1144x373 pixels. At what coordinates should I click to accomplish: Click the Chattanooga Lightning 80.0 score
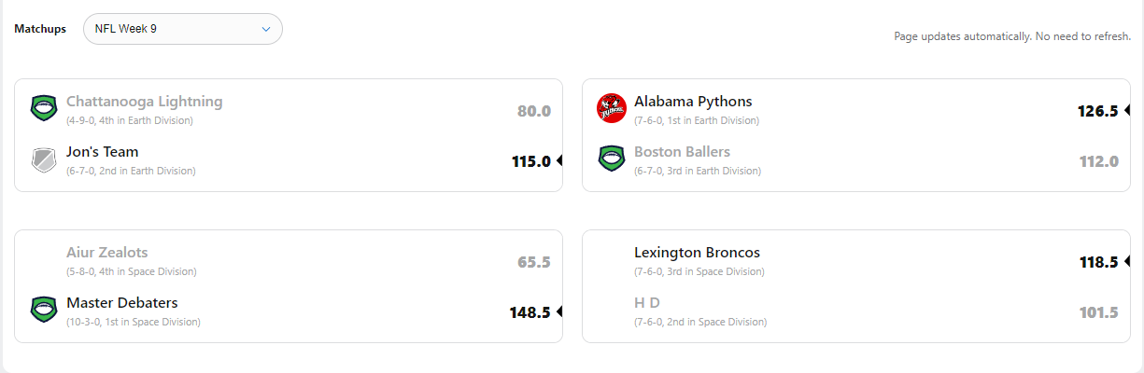tap(534, 111)
